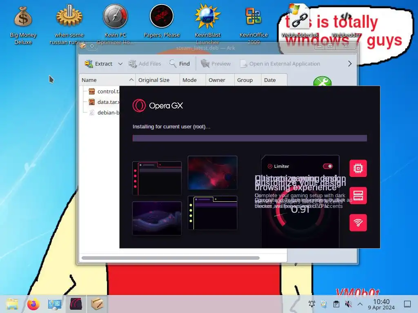Sort the archive by Original Size column

[158, 80]
